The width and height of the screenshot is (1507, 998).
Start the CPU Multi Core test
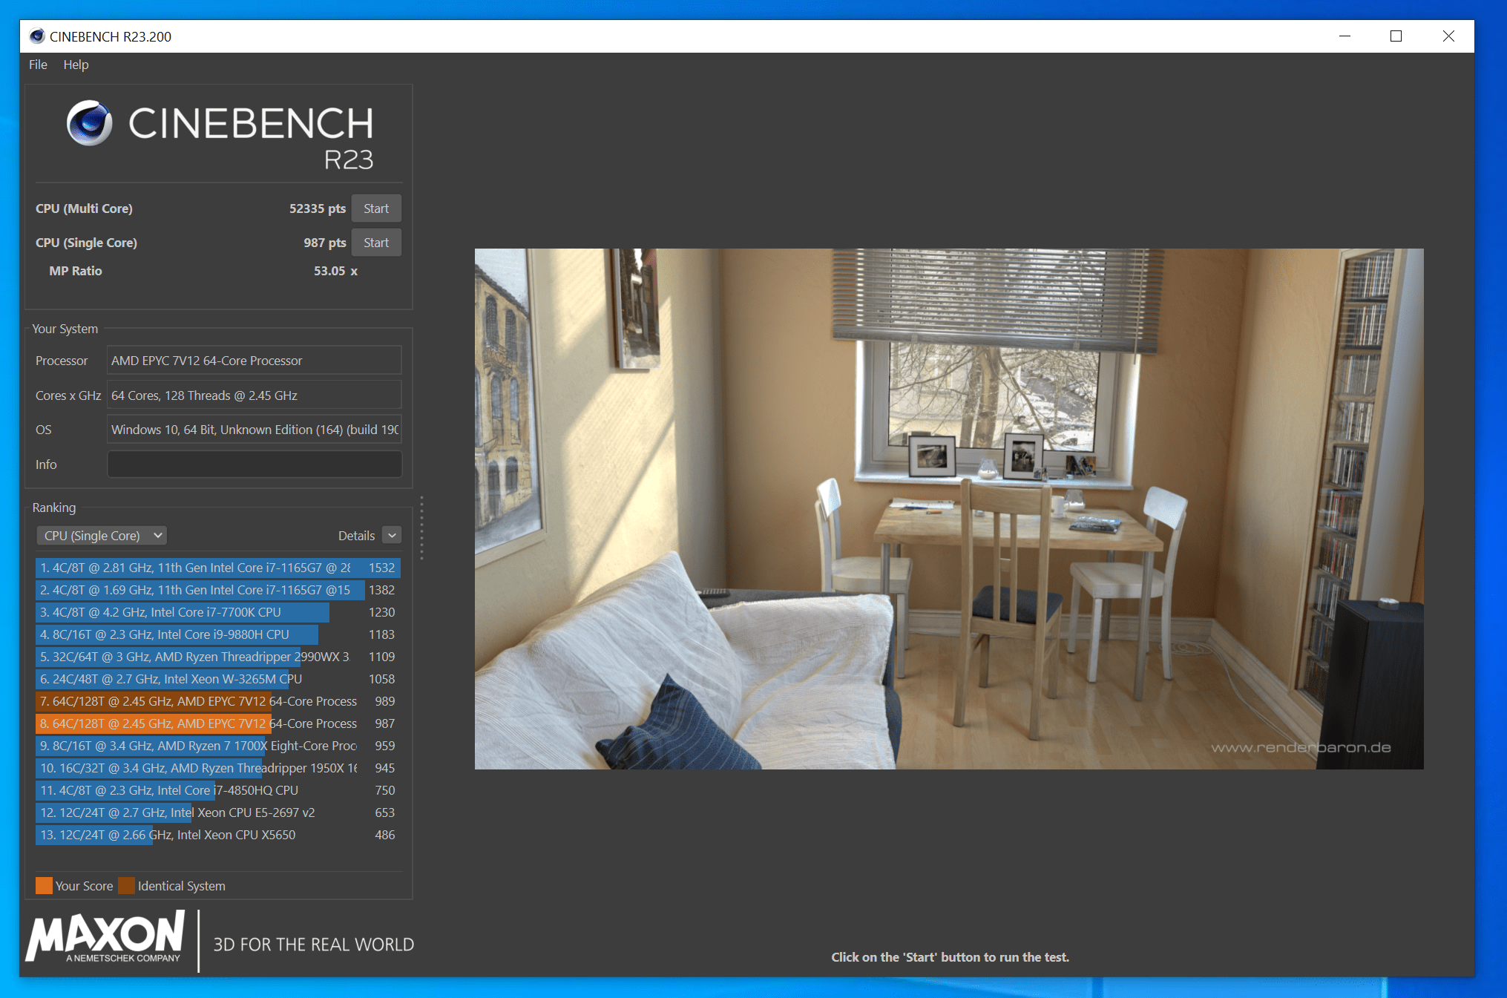(x=376, y=209)
